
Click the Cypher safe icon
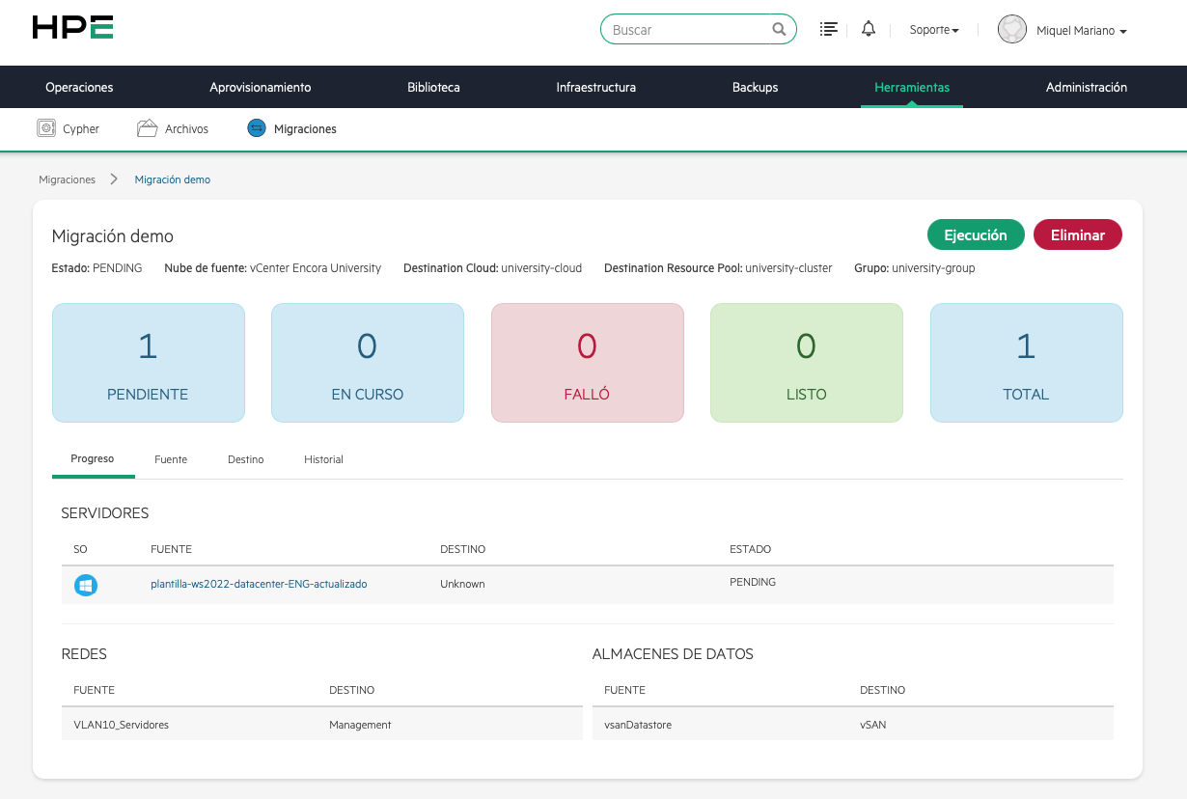coord(45,127)
